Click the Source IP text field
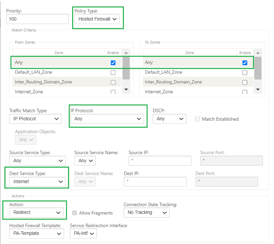This screenshot has height=244, width=274. [x=160, y=161]
